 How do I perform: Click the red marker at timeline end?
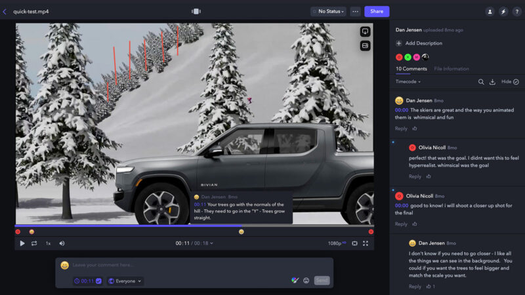tap(371, 232)
